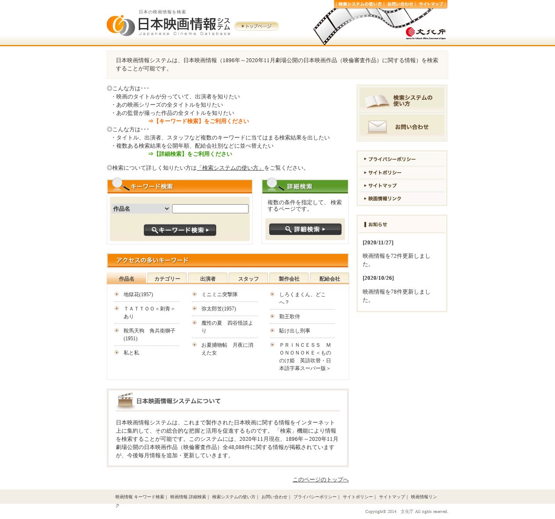Open サイトポリシー in the sidebar

[x=402, y=173]
